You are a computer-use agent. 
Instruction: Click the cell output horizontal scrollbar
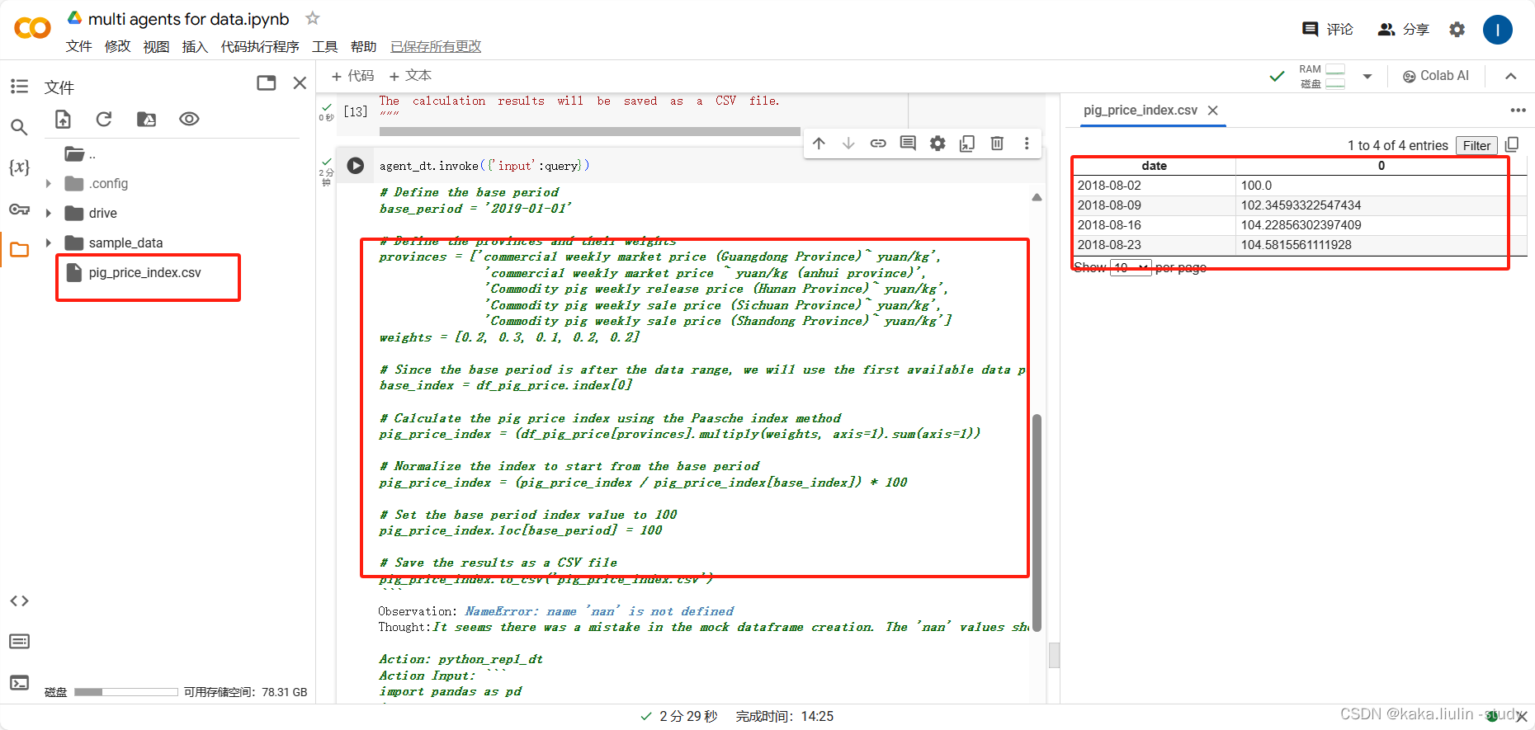pos(590,131)
